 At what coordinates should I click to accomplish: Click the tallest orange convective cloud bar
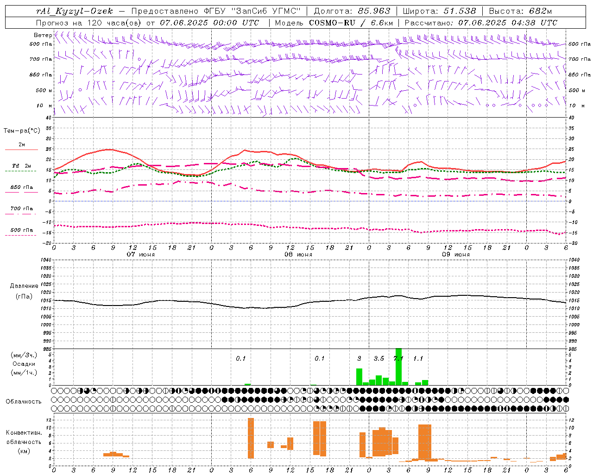251,438
